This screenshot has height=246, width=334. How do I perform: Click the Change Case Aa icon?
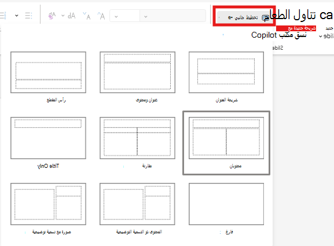tap(71, 16)
